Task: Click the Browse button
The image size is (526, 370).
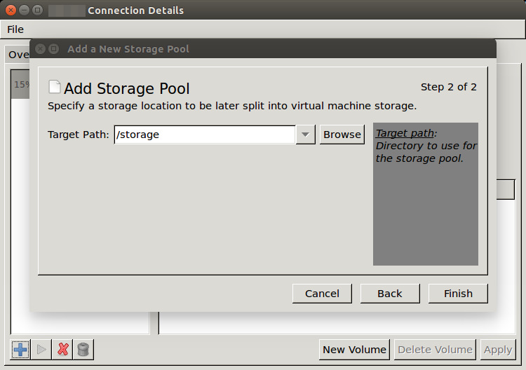Action: [x=342, y=135]
